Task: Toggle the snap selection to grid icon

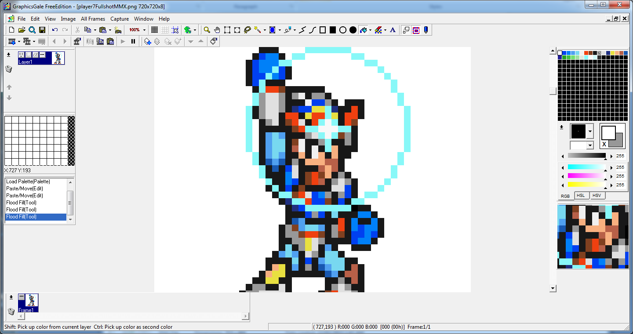Action: coord(175,30)
